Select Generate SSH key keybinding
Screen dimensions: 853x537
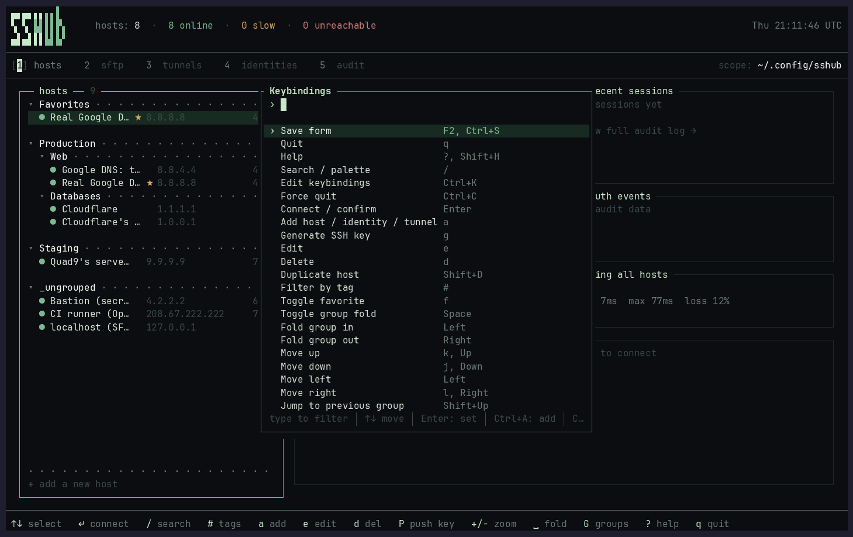427,236
